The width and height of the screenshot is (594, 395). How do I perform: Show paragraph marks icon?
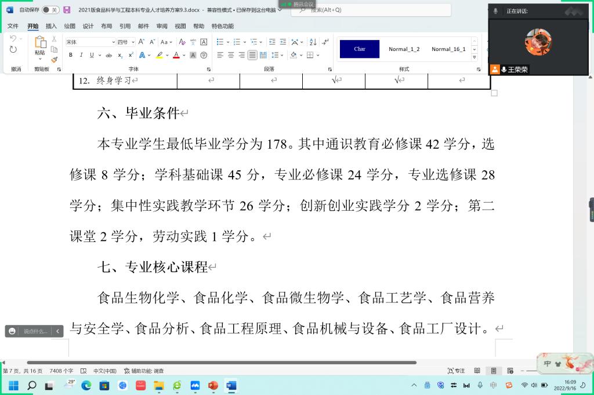coord(325,42)
